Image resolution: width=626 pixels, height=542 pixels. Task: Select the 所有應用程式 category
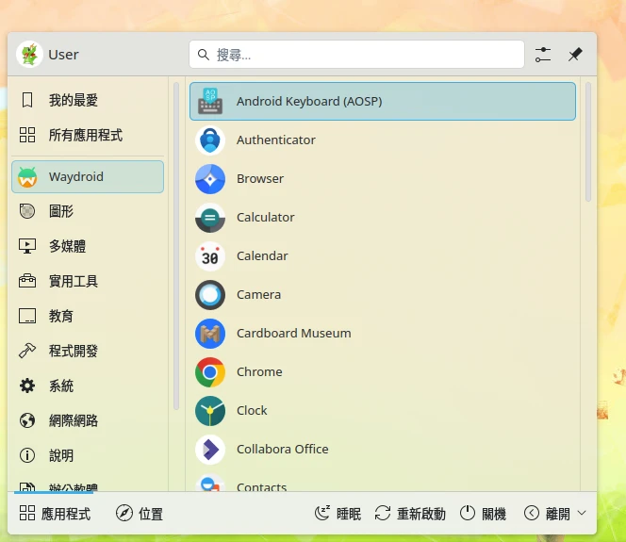pyautogui.click(x=88, y=135)
